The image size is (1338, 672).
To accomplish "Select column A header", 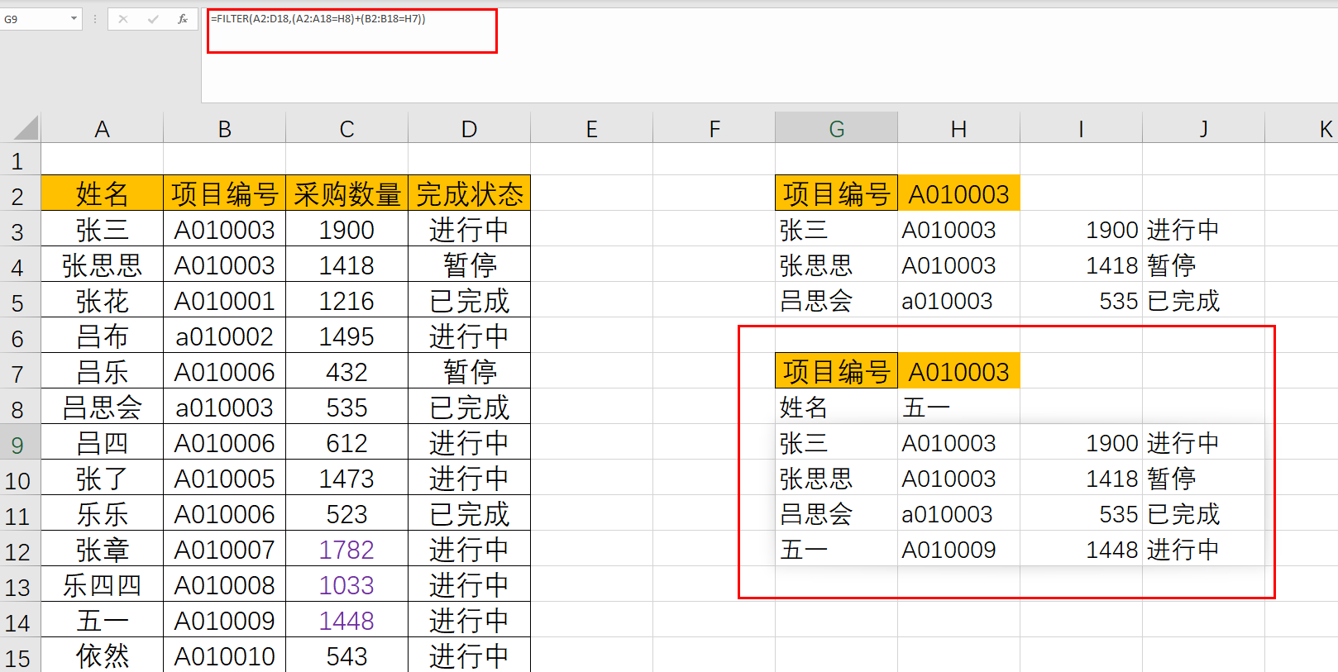I will click(102, 128).
